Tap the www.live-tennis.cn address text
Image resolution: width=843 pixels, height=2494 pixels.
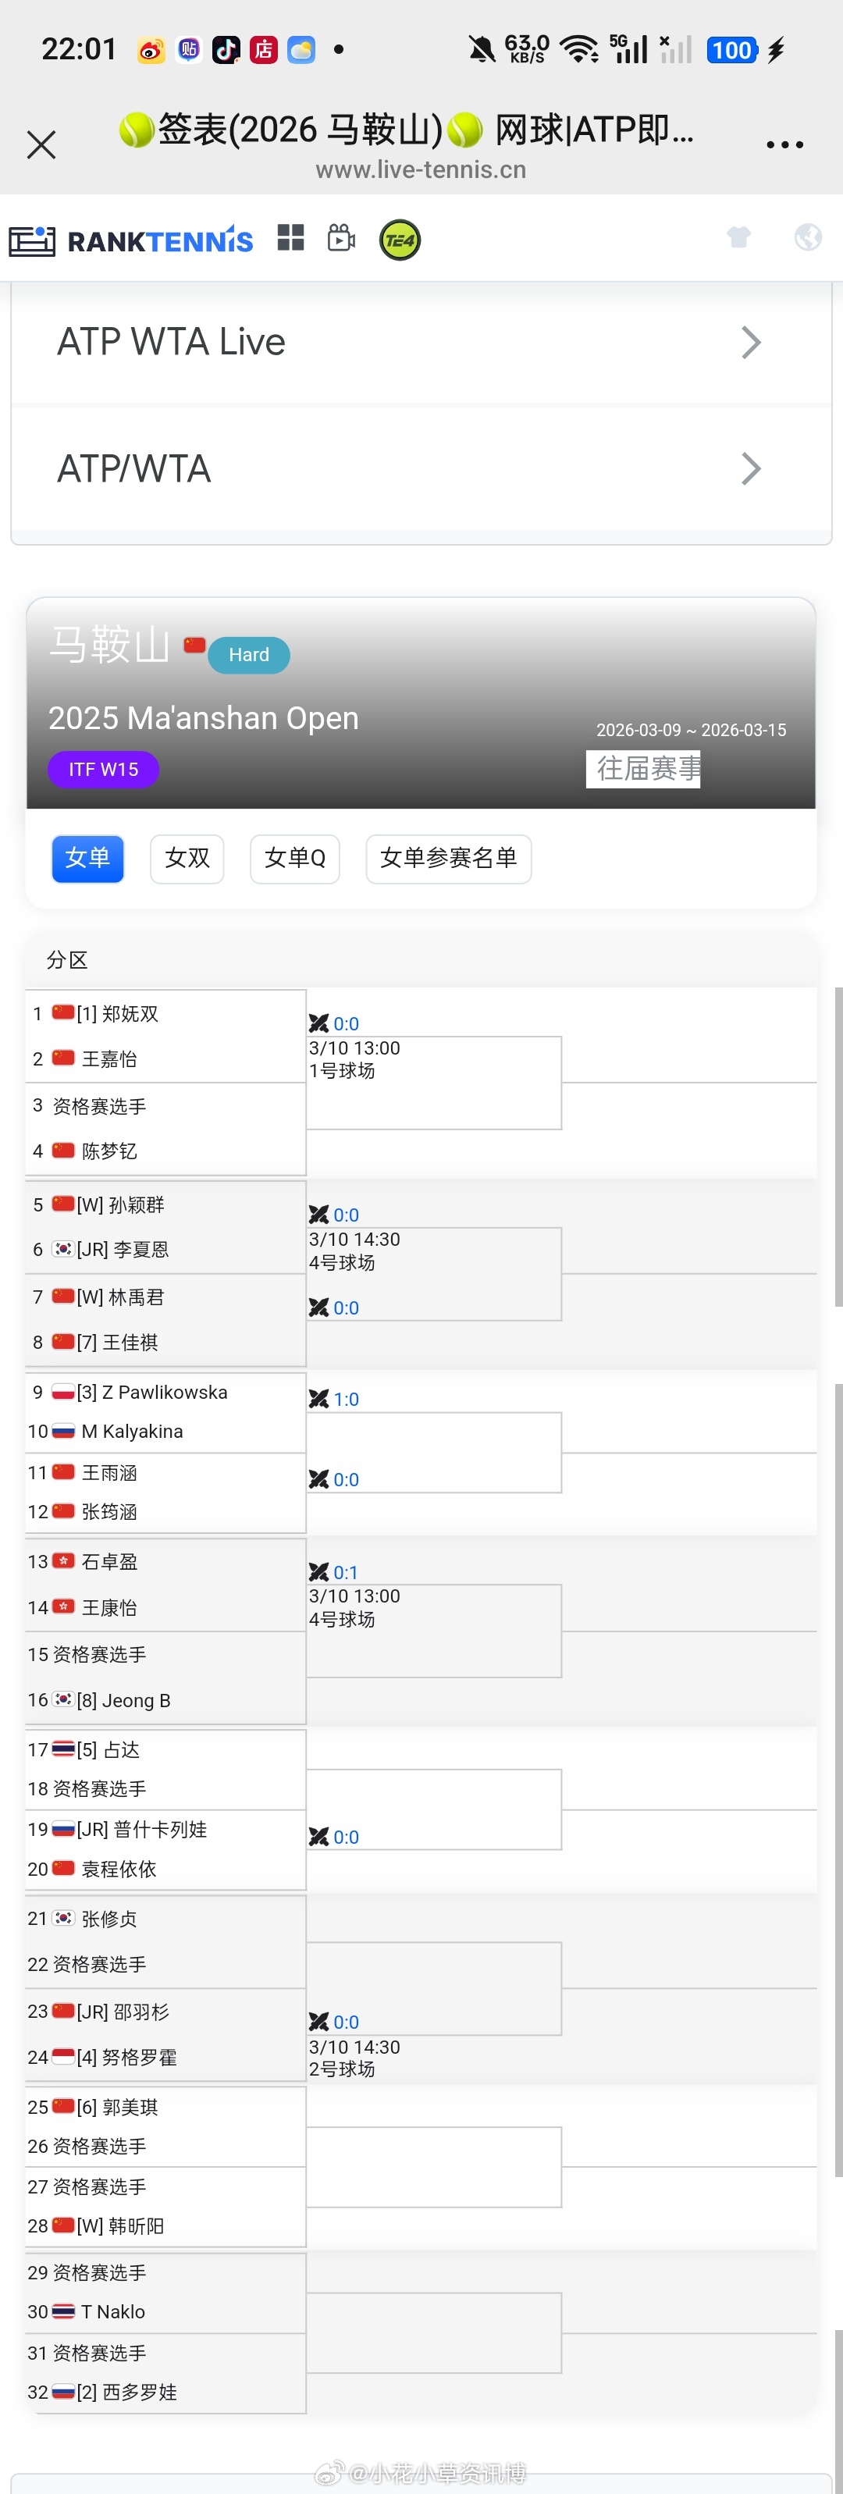(x=421, y=169)
